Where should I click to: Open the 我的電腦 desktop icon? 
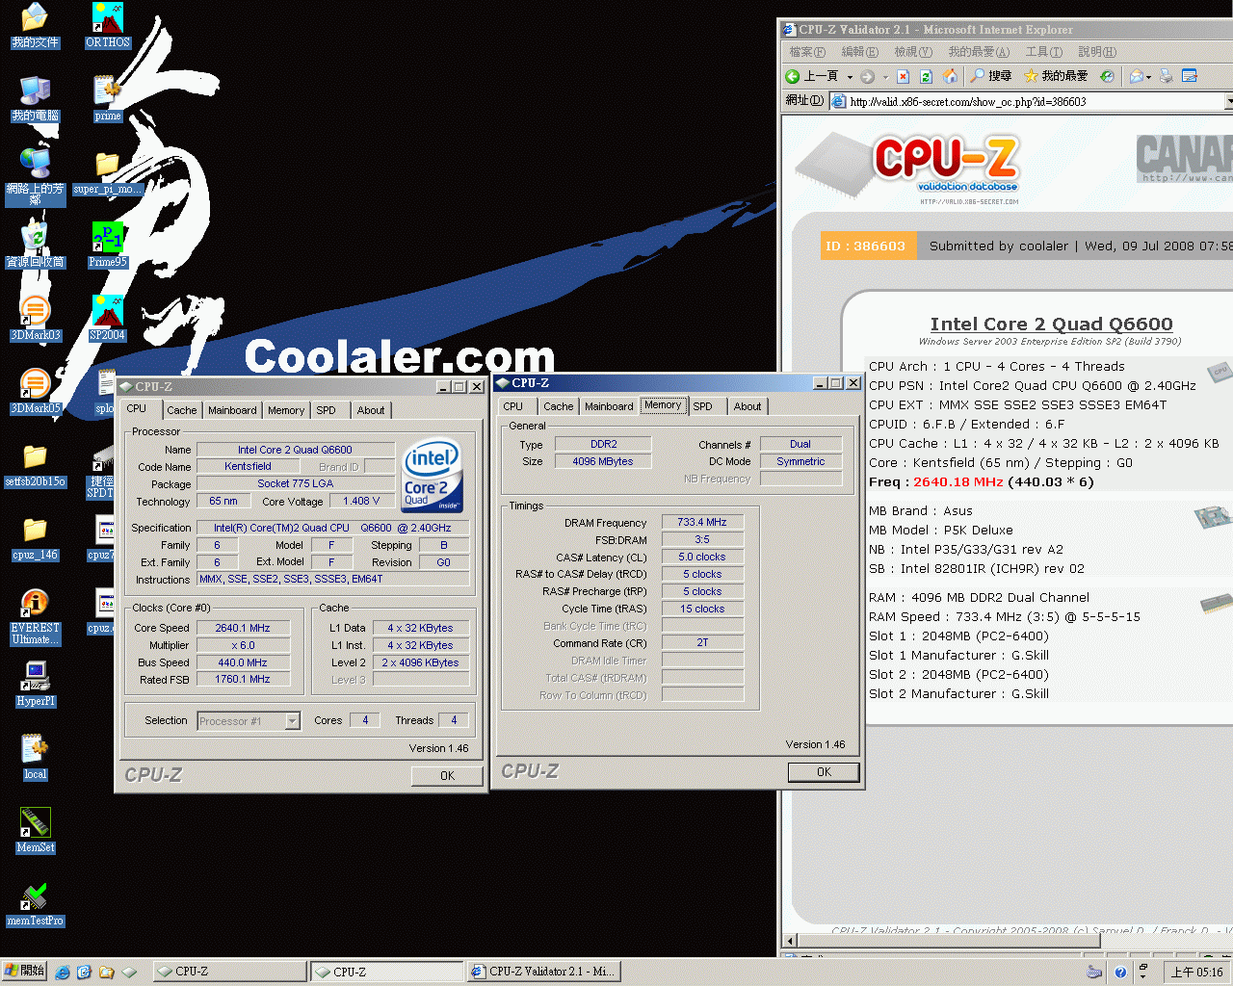coord(35,99)
